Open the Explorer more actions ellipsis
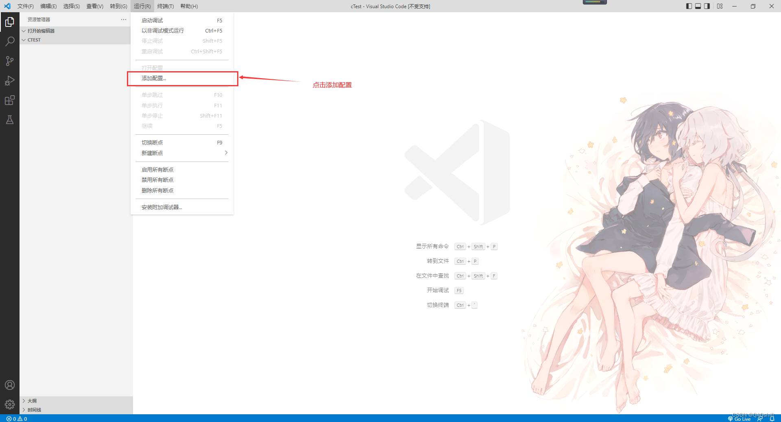Viewport: 781px width, 422px height. [124, 20]
